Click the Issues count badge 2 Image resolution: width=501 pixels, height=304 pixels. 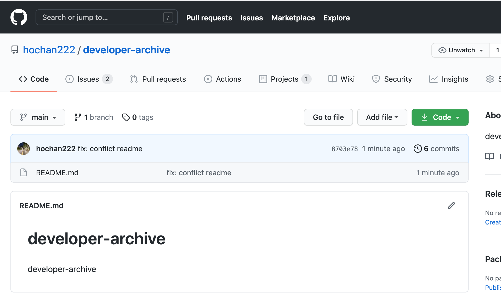tap(107, 79)
